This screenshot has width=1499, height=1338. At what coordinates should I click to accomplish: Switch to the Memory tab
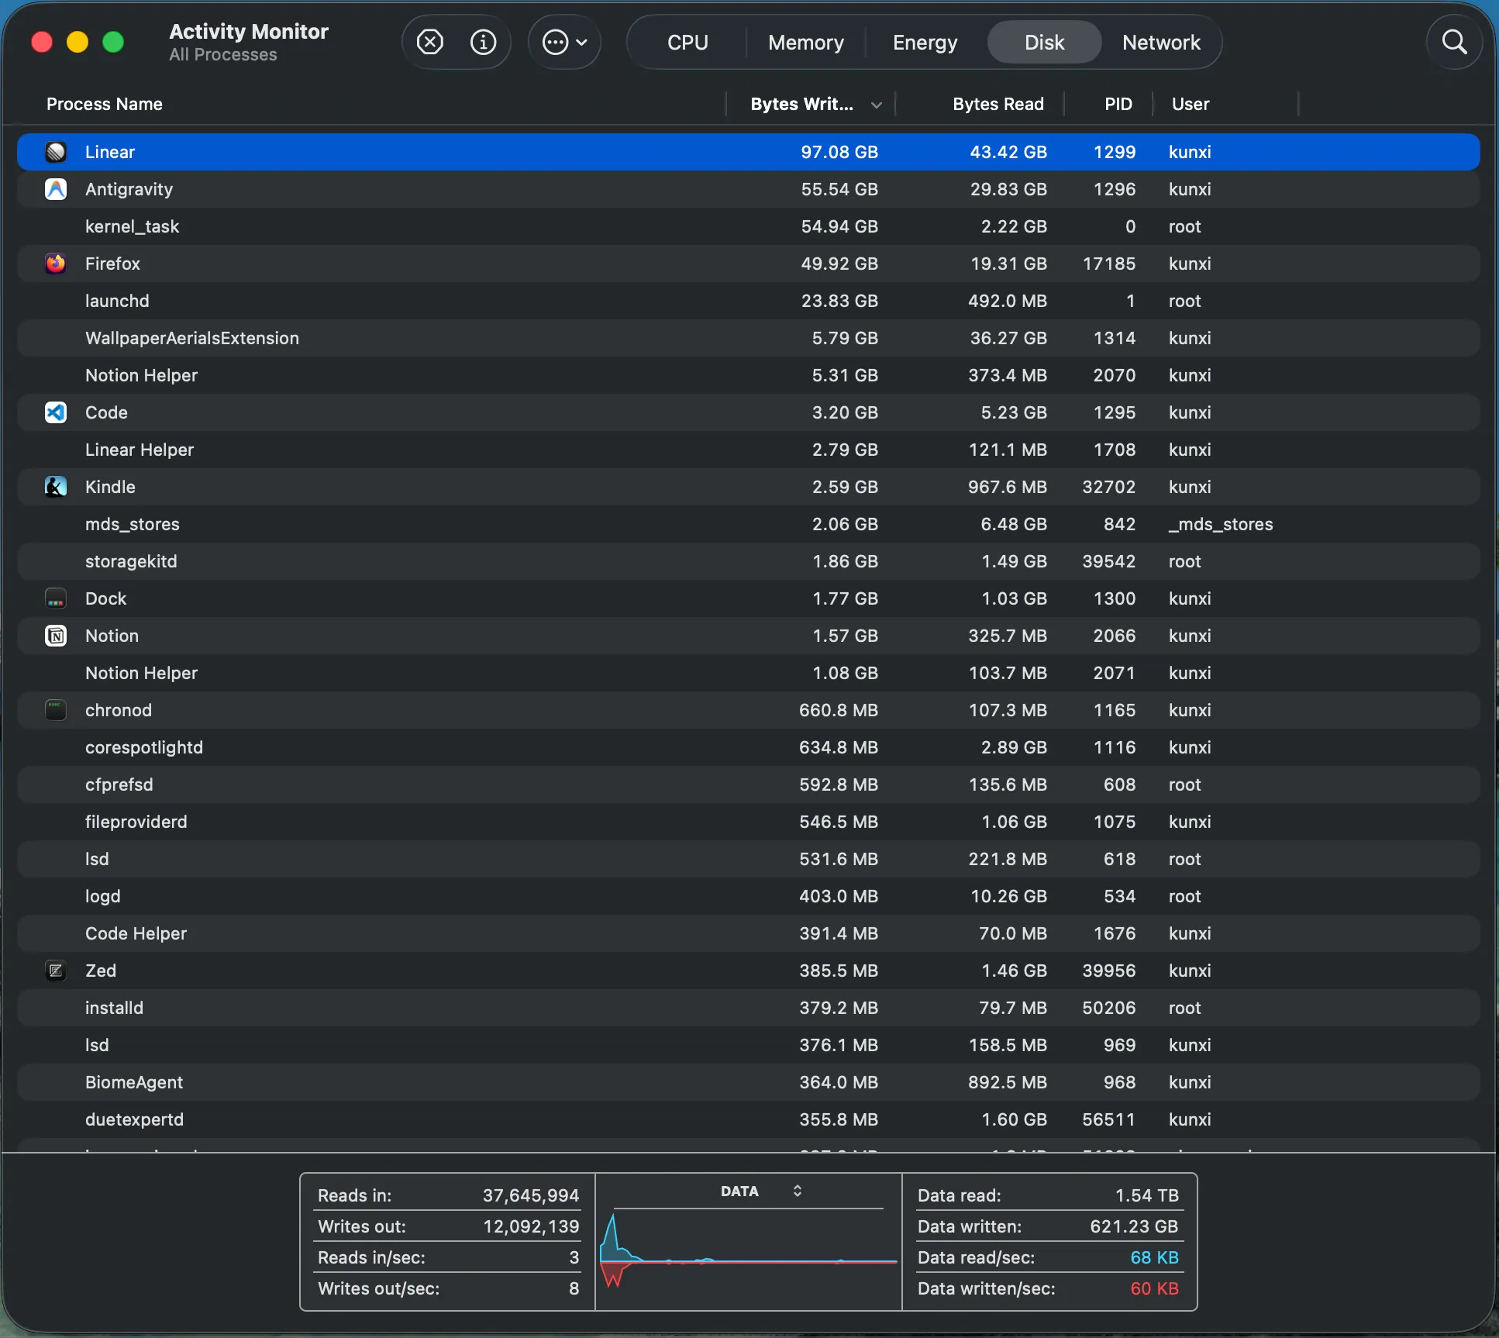coord(806,43)
